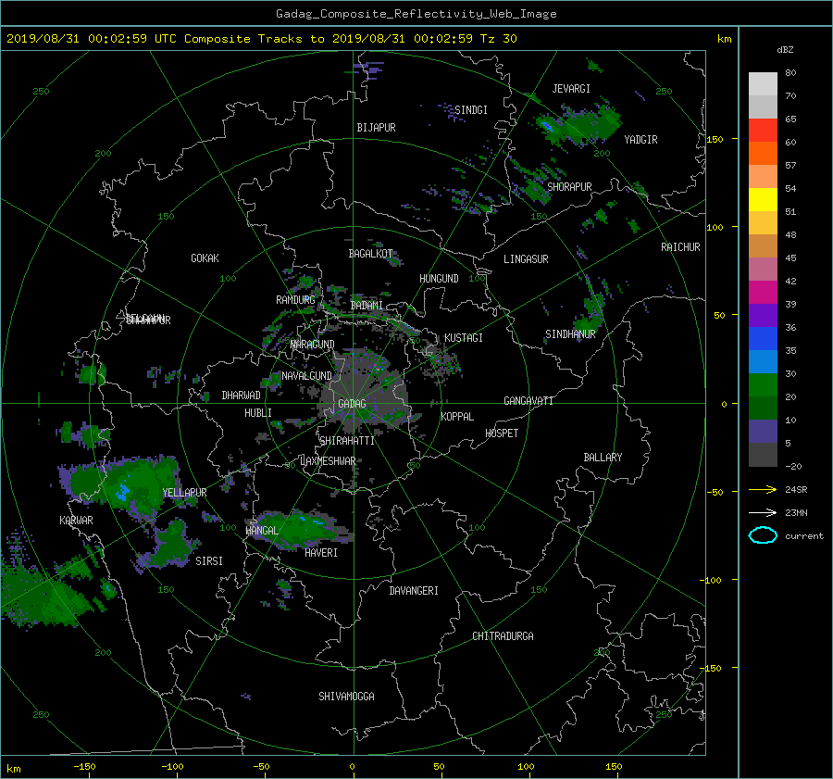This screenshot has width=833, height=779.
Task: Click the GANGAVATI city label
Action: (x=528, y=401)
